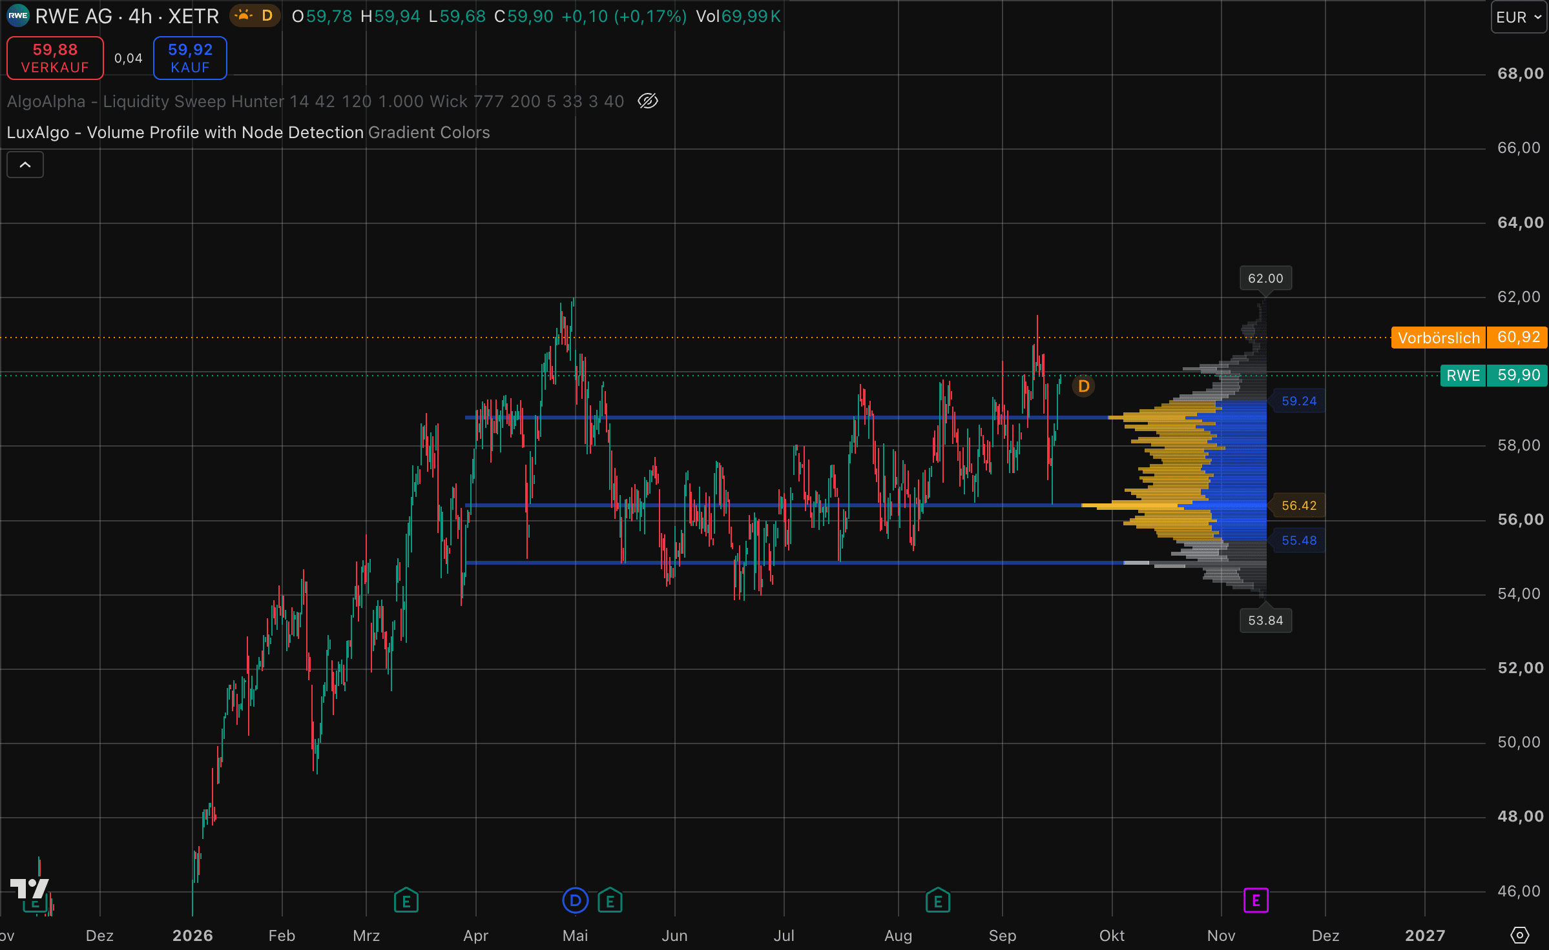
Task: Toggle AlgoAlpha indicator visibility eye icon
Action: click(647, 101)
